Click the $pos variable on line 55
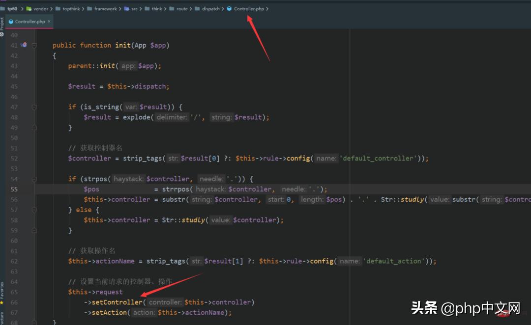 91,190
